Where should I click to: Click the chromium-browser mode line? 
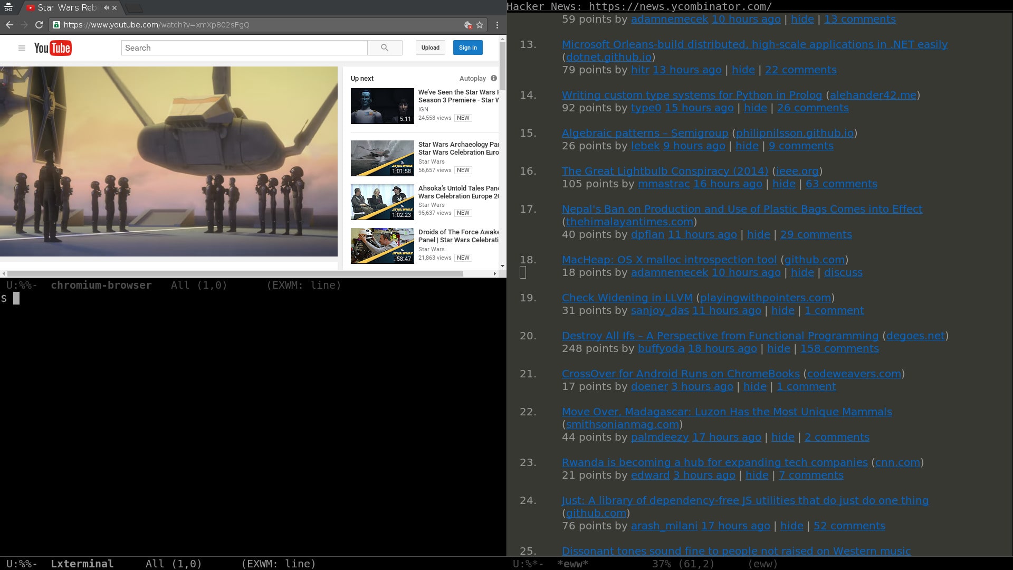tap(253, 285)
